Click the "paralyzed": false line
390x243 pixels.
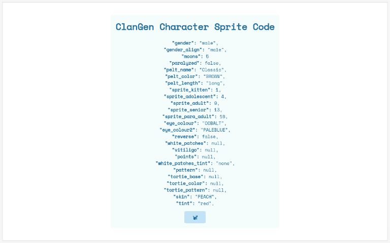tap(195, 63)
